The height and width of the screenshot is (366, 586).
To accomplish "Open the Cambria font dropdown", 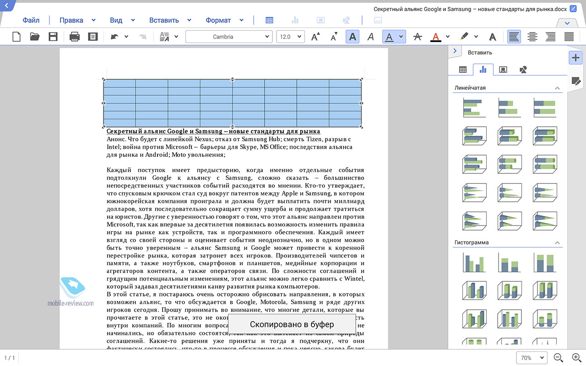I will [228, 37].
